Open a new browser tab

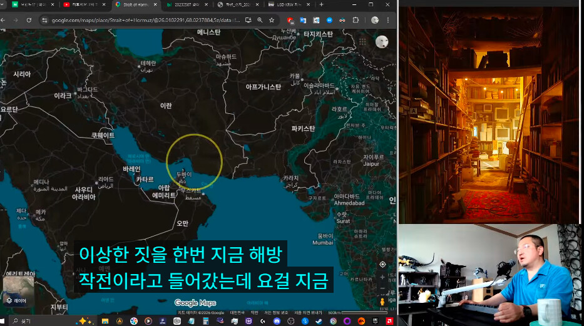point(322,4)
